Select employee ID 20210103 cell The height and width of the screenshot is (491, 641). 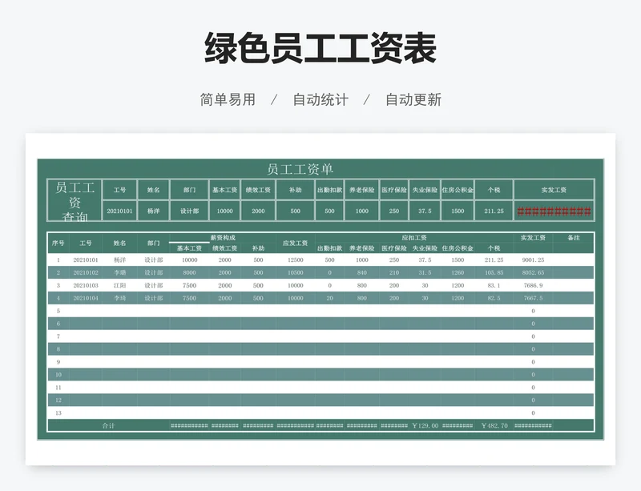pyautogui.click(x=86, y=285)
